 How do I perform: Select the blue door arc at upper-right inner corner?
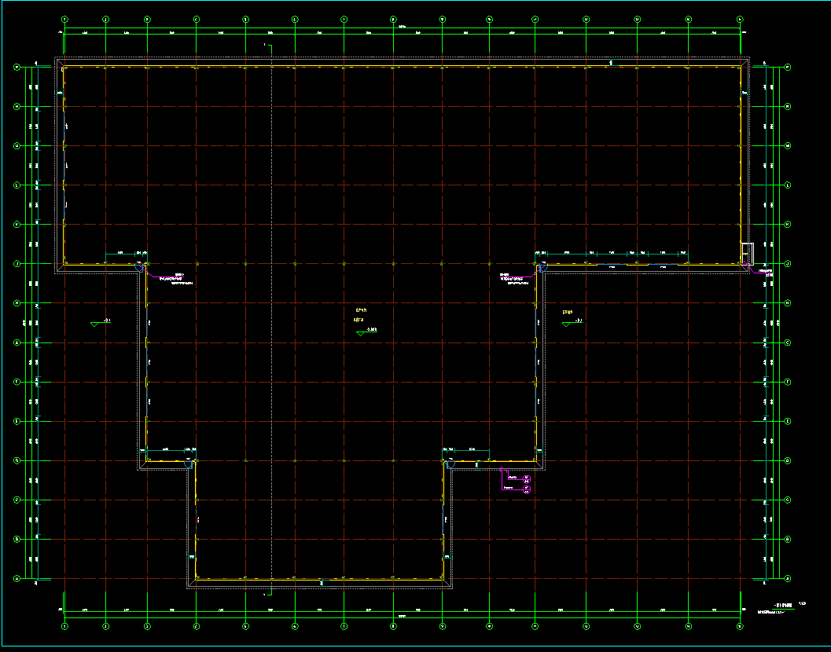point(541,269)
